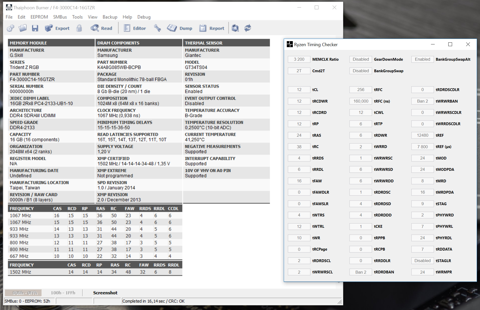480x310 pixels.
Task: Click the BankGroupSwap value field
Action: 361,71
